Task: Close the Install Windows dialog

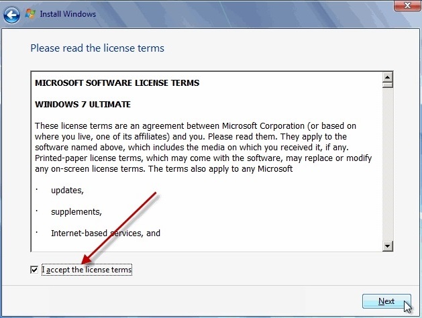Action: click(x=407, y=5)
